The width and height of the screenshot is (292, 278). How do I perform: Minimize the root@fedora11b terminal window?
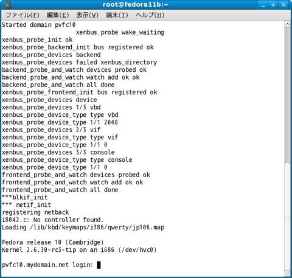pos(263,5)
